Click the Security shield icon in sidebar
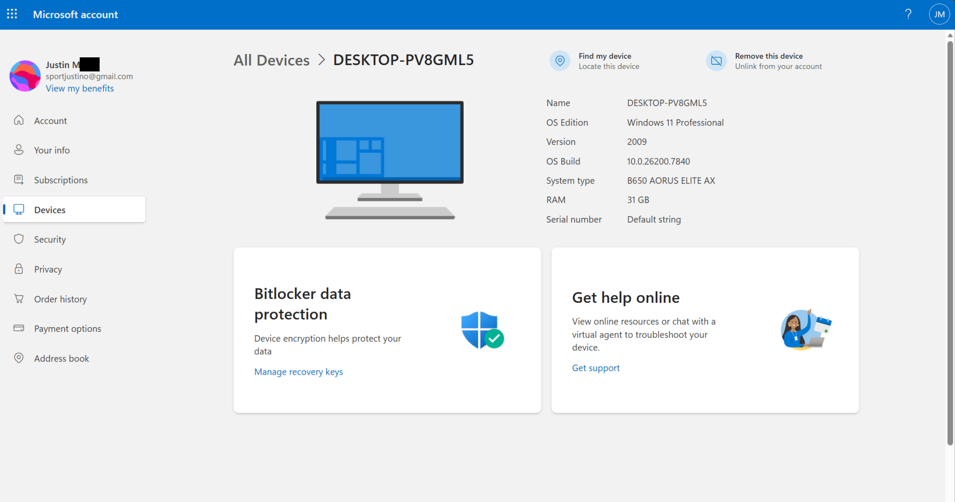Image resolution: width=955 pixels, height=502 pixels. pos(19,239)
